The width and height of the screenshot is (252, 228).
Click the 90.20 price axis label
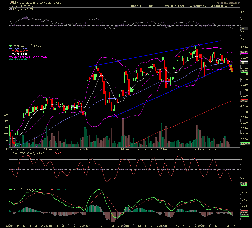(x=244, y=47)
